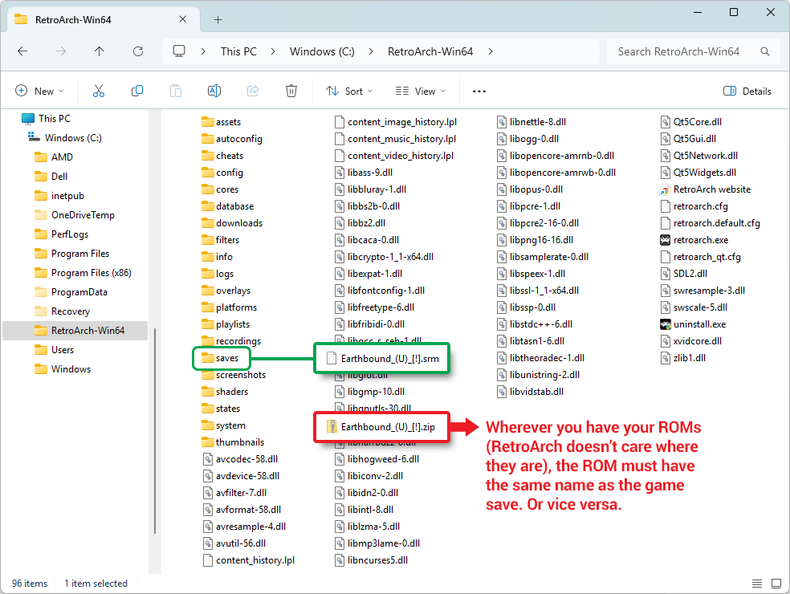This screenshot has width=790, height=594.
Task: Expand chevron after RetroArch-Win64 in address bar
Action: [x=491, y=51]
